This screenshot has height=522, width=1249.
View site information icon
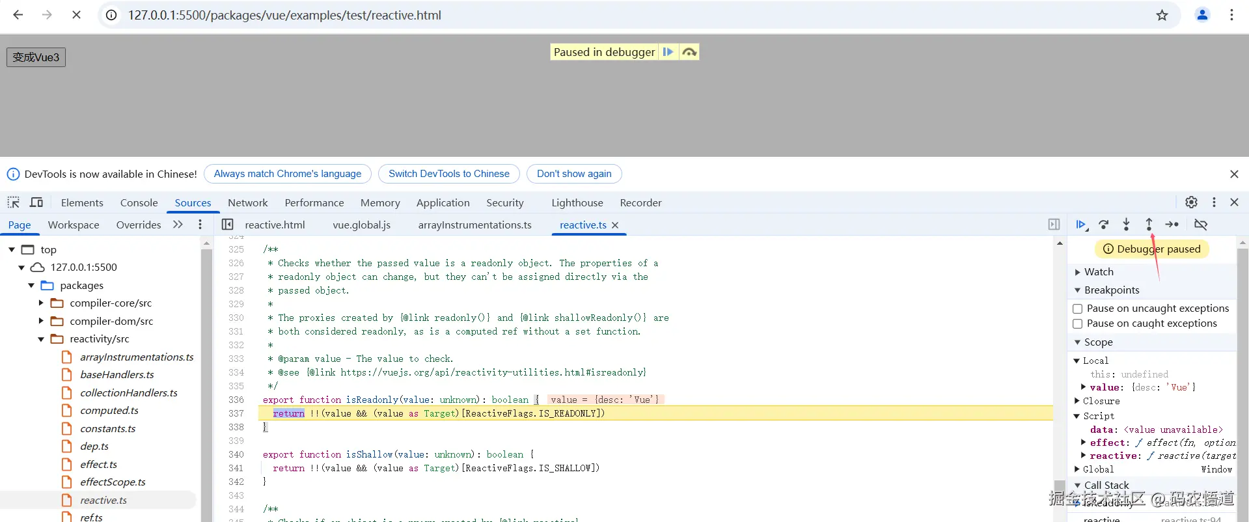point(112,15)
